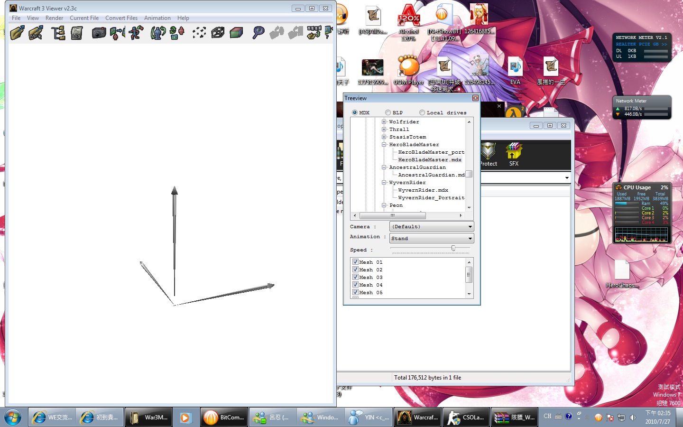Image resolution: width=683 pixels, height=427 pixels.
Task: Uncheck the Mesh 04 checkbox
Action: pyautogui.click(x=355, y=285)
